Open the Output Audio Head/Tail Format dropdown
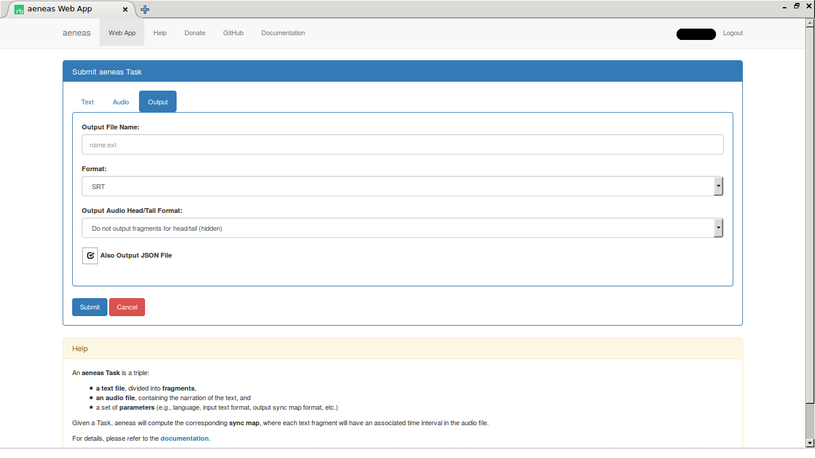Viewport: 815px width, 458px height. 403,228
